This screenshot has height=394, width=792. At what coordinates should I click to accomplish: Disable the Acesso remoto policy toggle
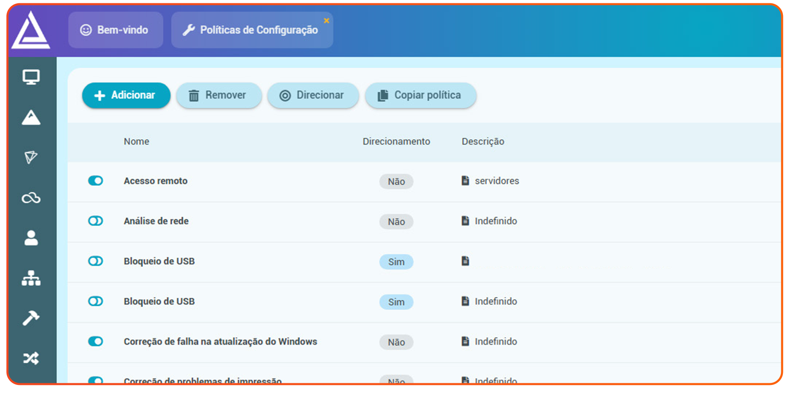pyautogui.click(x=95, y=181)
